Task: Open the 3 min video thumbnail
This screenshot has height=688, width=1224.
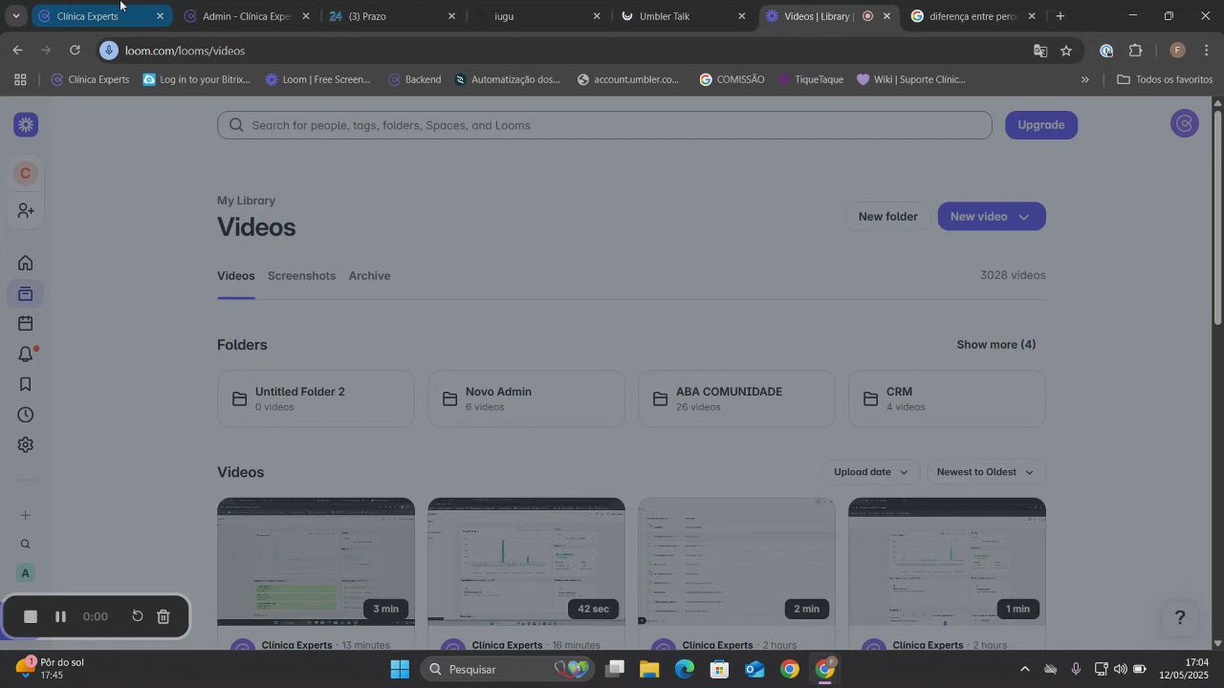Action: tap(316, 562)
